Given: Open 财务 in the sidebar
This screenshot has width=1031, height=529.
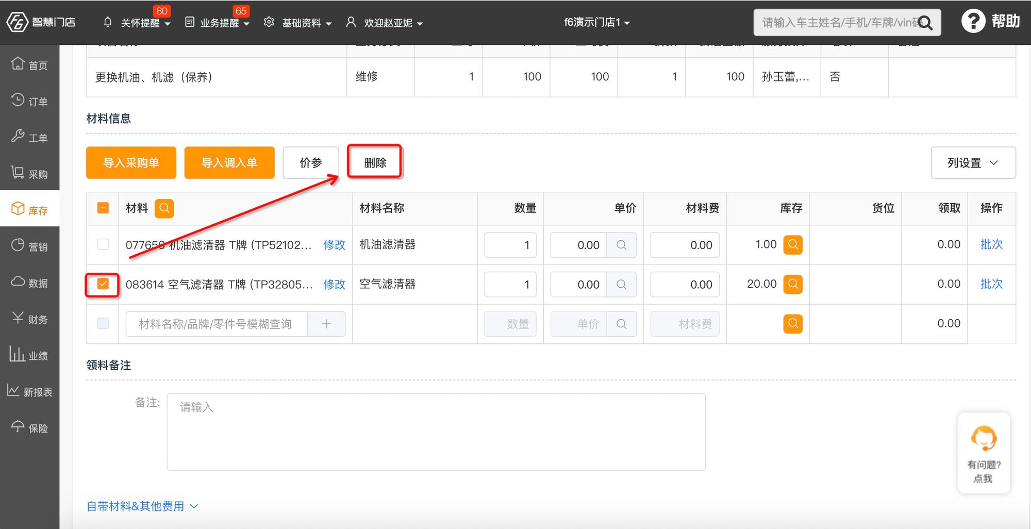Looking at the screenshot, I should (30, 319).
